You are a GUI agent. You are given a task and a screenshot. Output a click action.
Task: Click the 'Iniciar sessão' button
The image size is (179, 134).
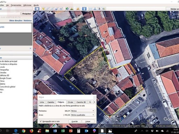click(173, 9)
